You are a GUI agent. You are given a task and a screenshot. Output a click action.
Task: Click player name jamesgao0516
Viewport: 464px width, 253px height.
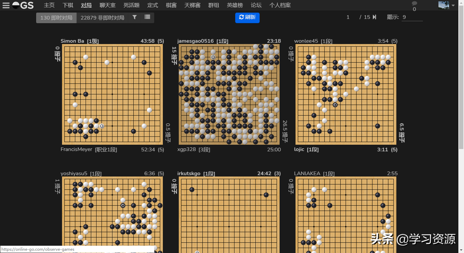coord(195,41)
